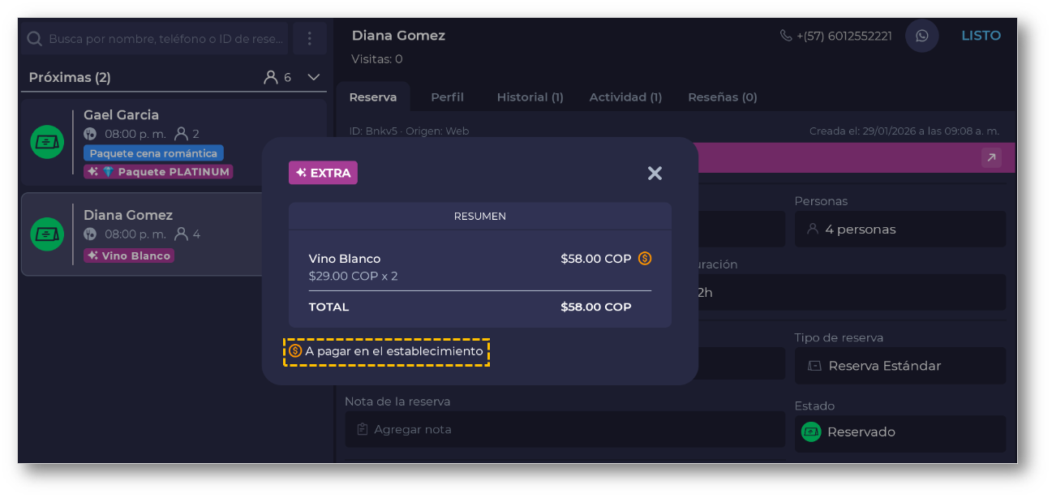Switch to the Perfil tab

click(447, 97)
